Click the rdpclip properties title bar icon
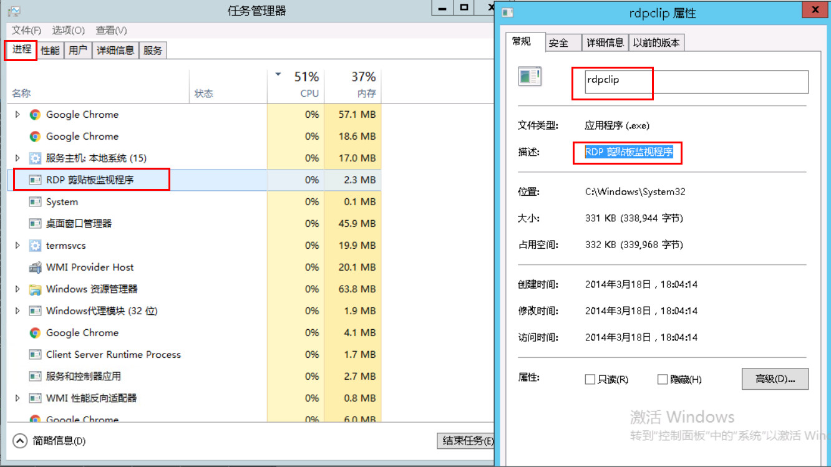Screen dimensions: 831x467 click(x=508, y=12)
